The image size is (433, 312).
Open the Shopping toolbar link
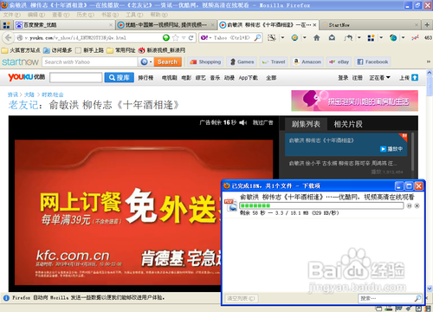205,62
